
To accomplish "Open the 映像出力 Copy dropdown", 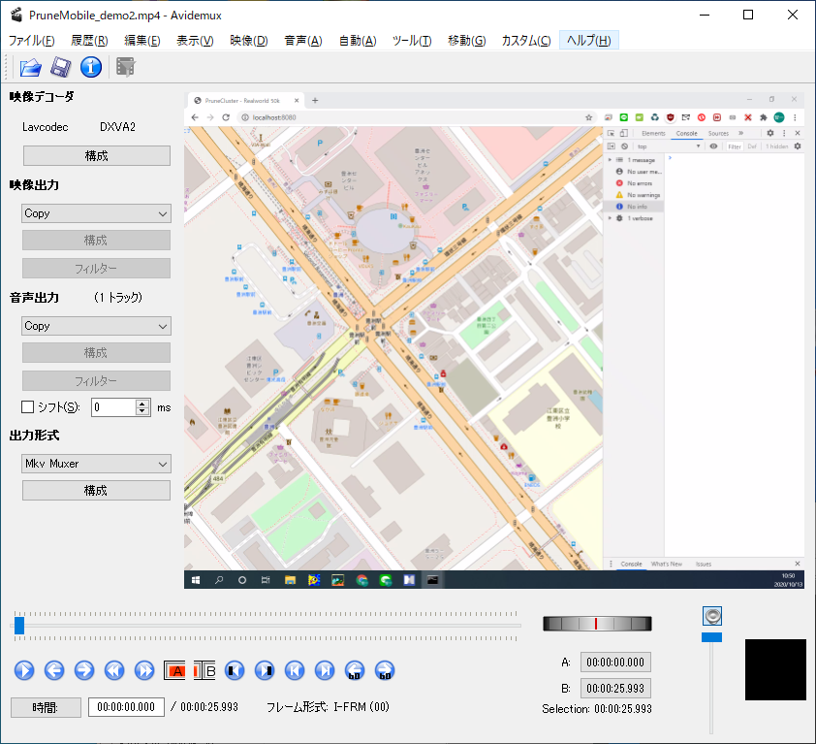I will click(96, 213).
